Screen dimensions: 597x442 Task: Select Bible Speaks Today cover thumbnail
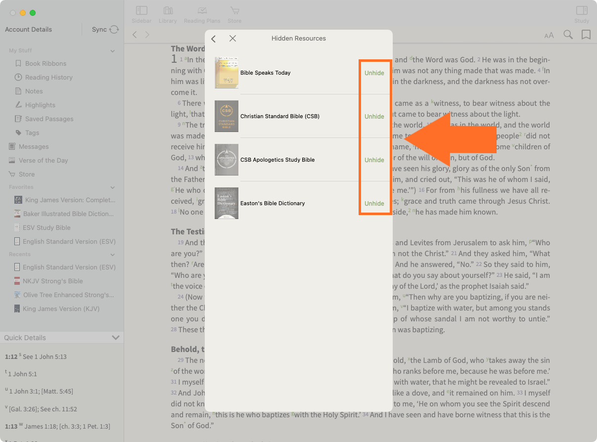click(227, 73)
